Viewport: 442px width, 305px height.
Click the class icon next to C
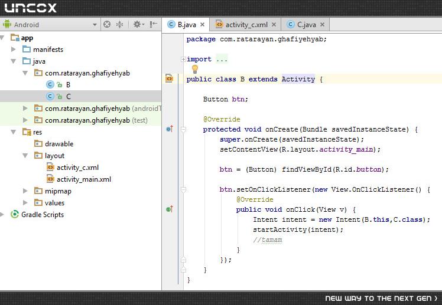click(x=50, y=97)
